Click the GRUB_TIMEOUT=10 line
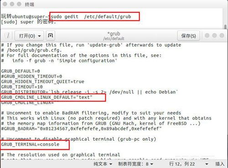The width and height of the screenshot is (228, 168). pos(22,87)
